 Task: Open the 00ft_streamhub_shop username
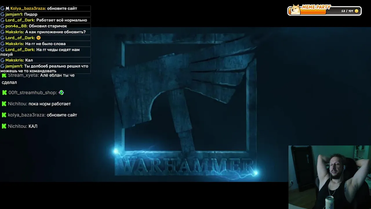coord(33,93)
